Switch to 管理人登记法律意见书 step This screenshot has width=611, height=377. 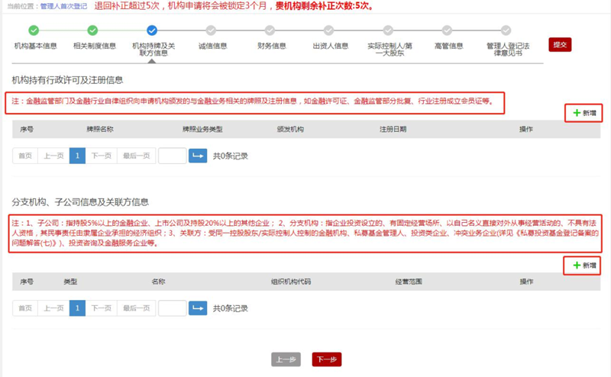506,31
